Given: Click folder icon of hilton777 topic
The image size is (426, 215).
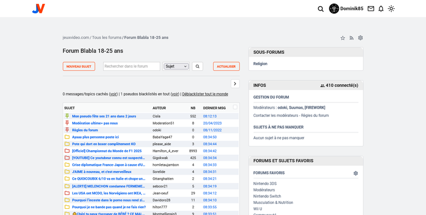Looking at the screenshot, I should pos(67,207).
